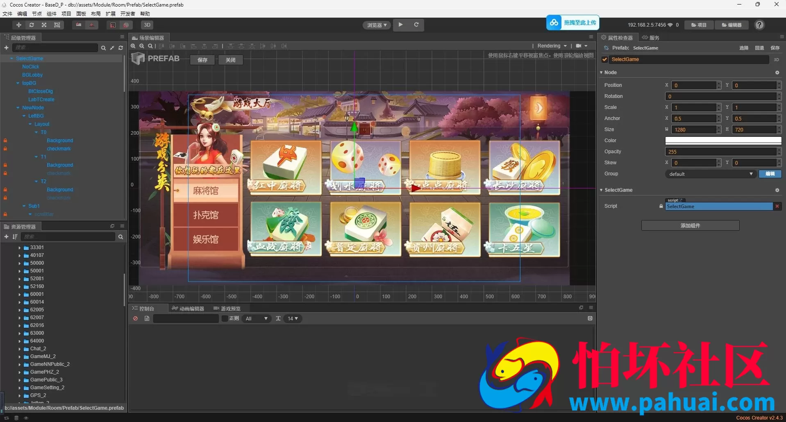Open the scene camera dropdown
The height and width of the screenshot is (422, 786).
coord(582,46)
